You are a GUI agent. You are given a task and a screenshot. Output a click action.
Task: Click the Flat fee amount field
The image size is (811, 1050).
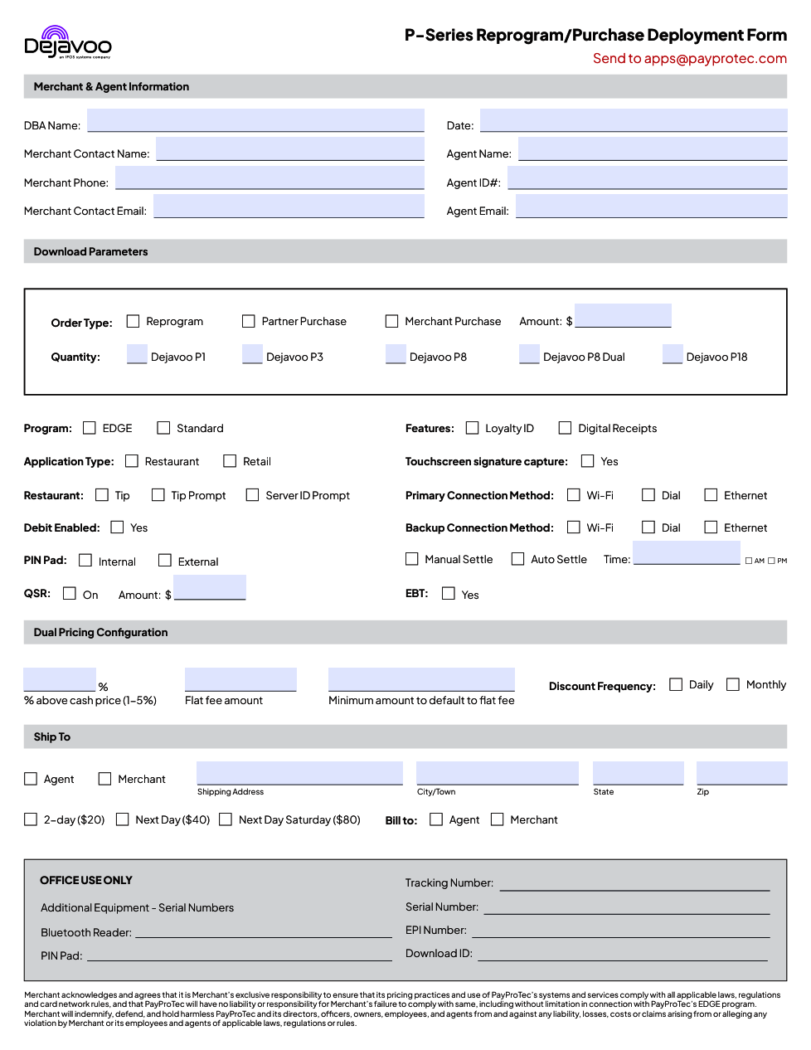click(x=240, y=679)
